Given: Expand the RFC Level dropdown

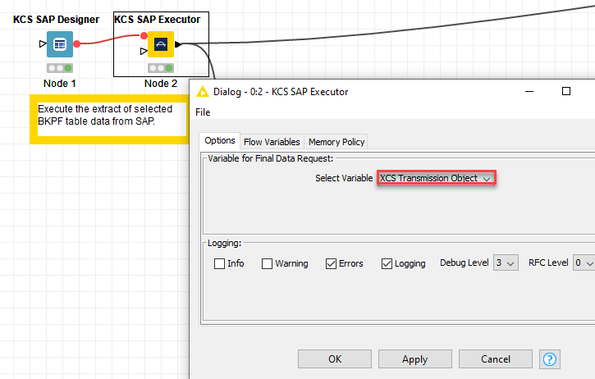Looking at the screenshot, I should tap(583, 263).
